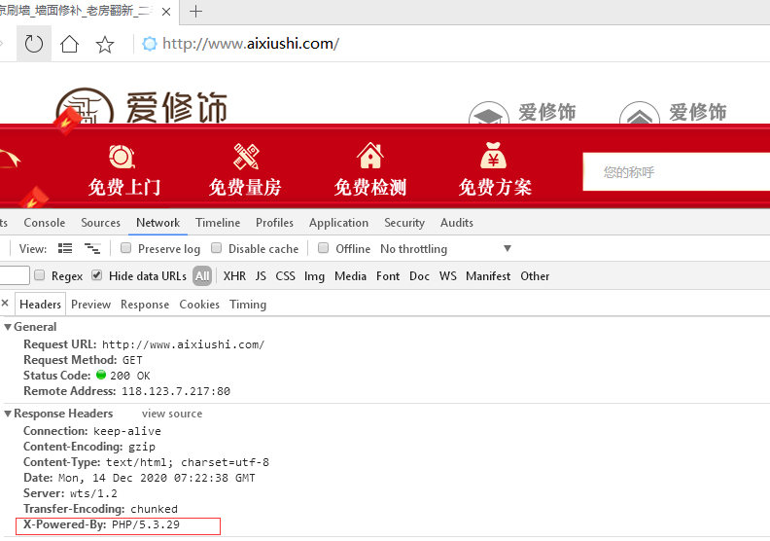Open the No throttling dropdown

[x=446, y=249]
